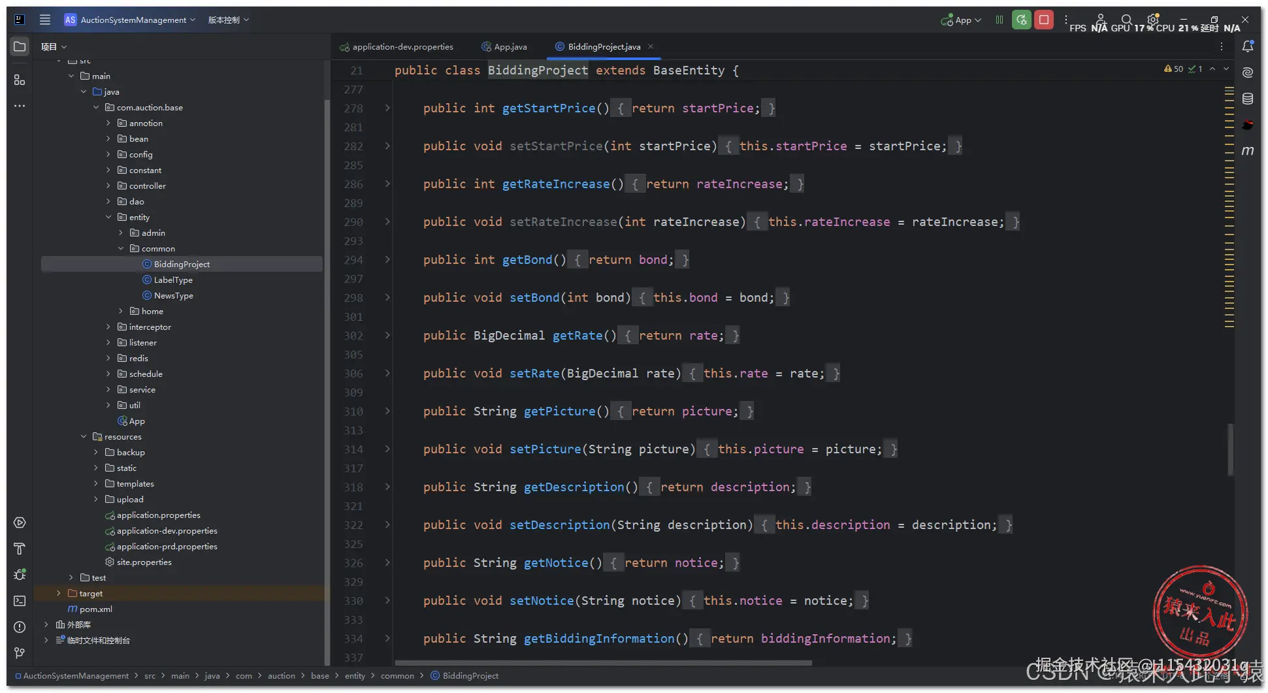Collapse the resources folder
1268x693 pixels.
pos(84,436)
